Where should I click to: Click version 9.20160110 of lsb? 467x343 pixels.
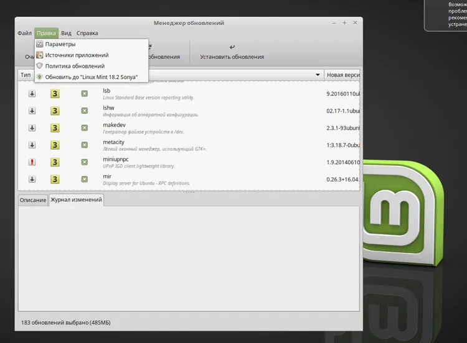343,94
